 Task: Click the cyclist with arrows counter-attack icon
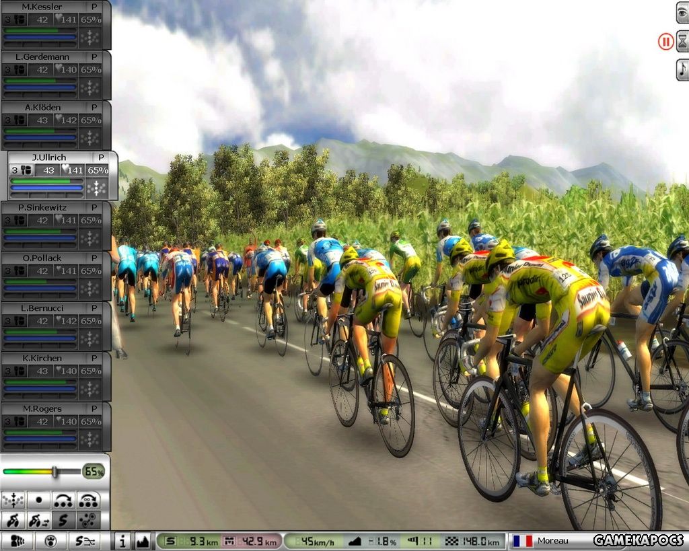pos(38,520)
